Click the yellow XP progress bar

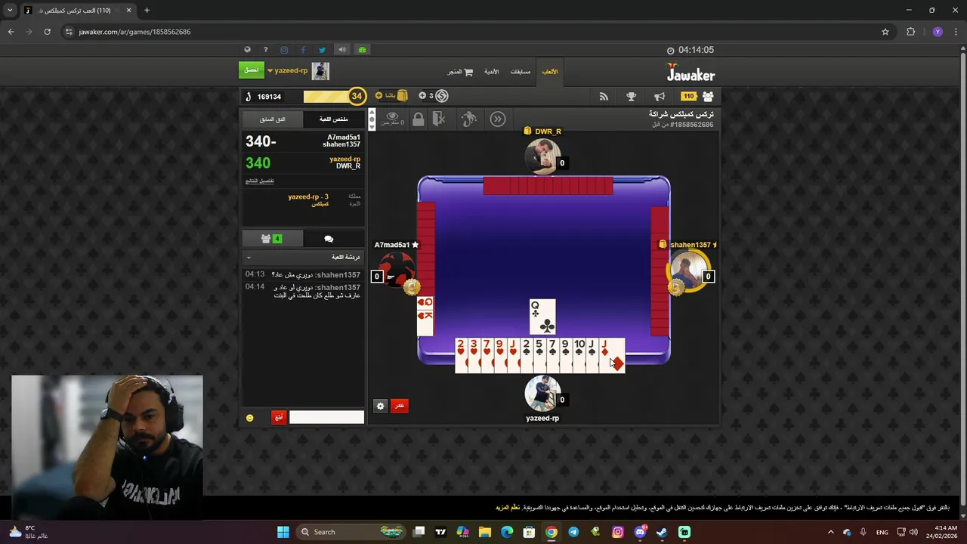coord(326,96)
